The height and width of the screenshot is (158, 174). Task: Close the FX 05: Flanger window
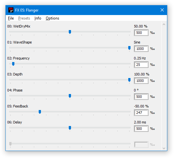pos(162,10)
